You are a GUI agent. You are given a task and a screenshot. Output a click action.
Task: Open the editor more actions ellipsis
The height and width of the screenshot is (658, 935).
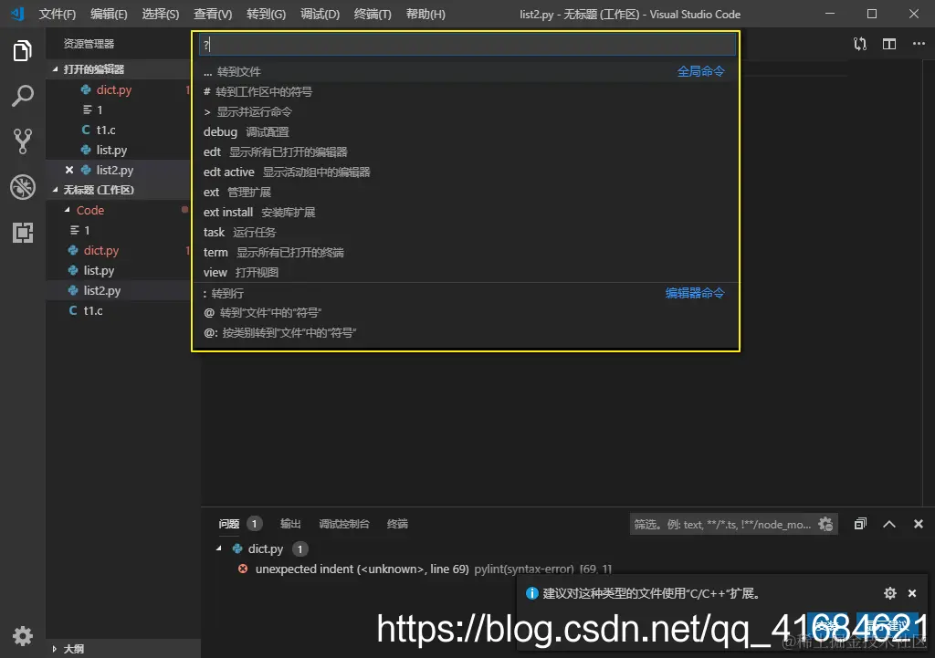(x=919, y=44)
